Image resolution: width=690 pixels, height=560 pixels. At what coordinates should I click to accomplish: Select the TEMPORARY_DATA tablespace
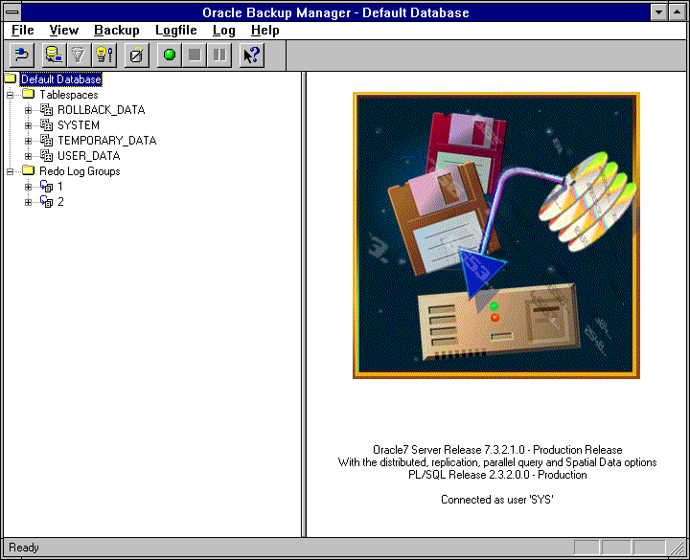click(105, 141)
